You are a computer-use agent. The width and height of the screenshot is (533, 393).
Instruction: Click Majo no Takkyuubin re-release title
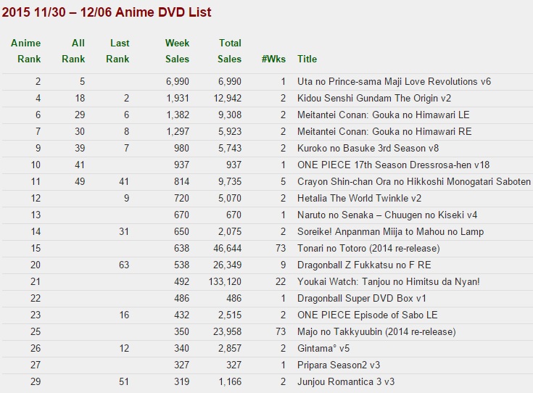[x=376, y=331]
